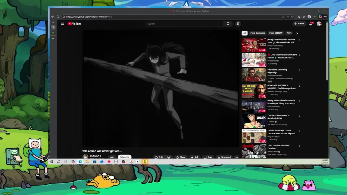Viewport: 347px width, 195px height.
Task: Click the Join channel button
Action: [112, 157]
